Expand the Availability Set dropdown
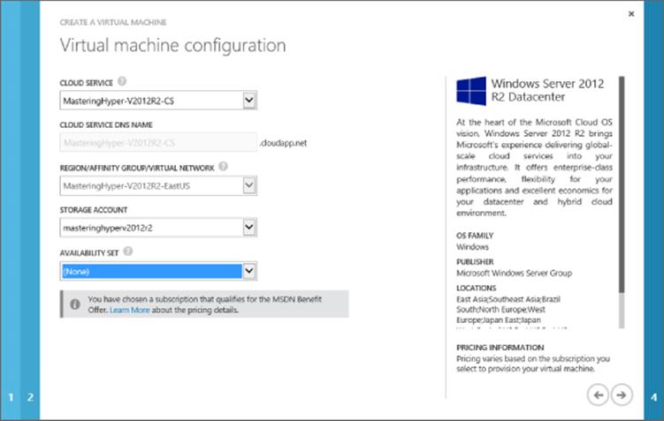Image resolution: width=664 pixels, height=421 pixels. point(249,271)
